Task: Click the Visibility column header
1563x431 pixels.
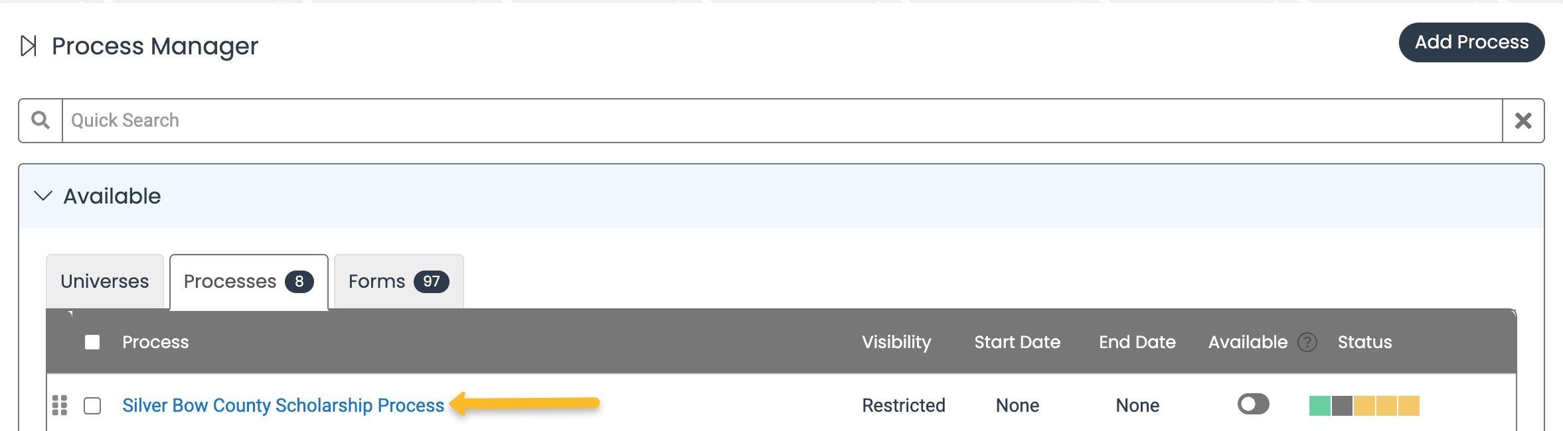Action: click(x=896, y=341)
